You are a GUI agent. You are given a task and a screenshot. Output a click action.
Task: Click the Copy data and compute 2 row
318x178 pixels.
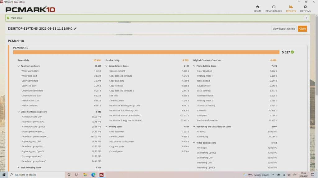click(149, 91)
